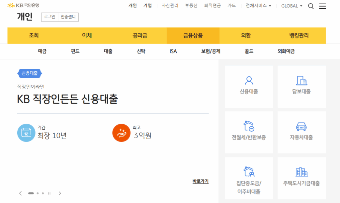This screenshot has height=203, width=340.
Task: Click the 로그인 button
Action: tap(49, 17)
